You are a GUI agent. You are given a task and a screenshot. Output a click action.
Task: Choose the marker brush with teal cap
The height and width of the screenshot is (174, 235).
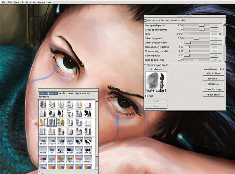point(79,113)
